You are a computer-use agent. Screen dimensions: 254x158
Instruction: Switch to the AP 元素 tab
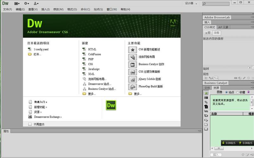[x=223, y=27]
